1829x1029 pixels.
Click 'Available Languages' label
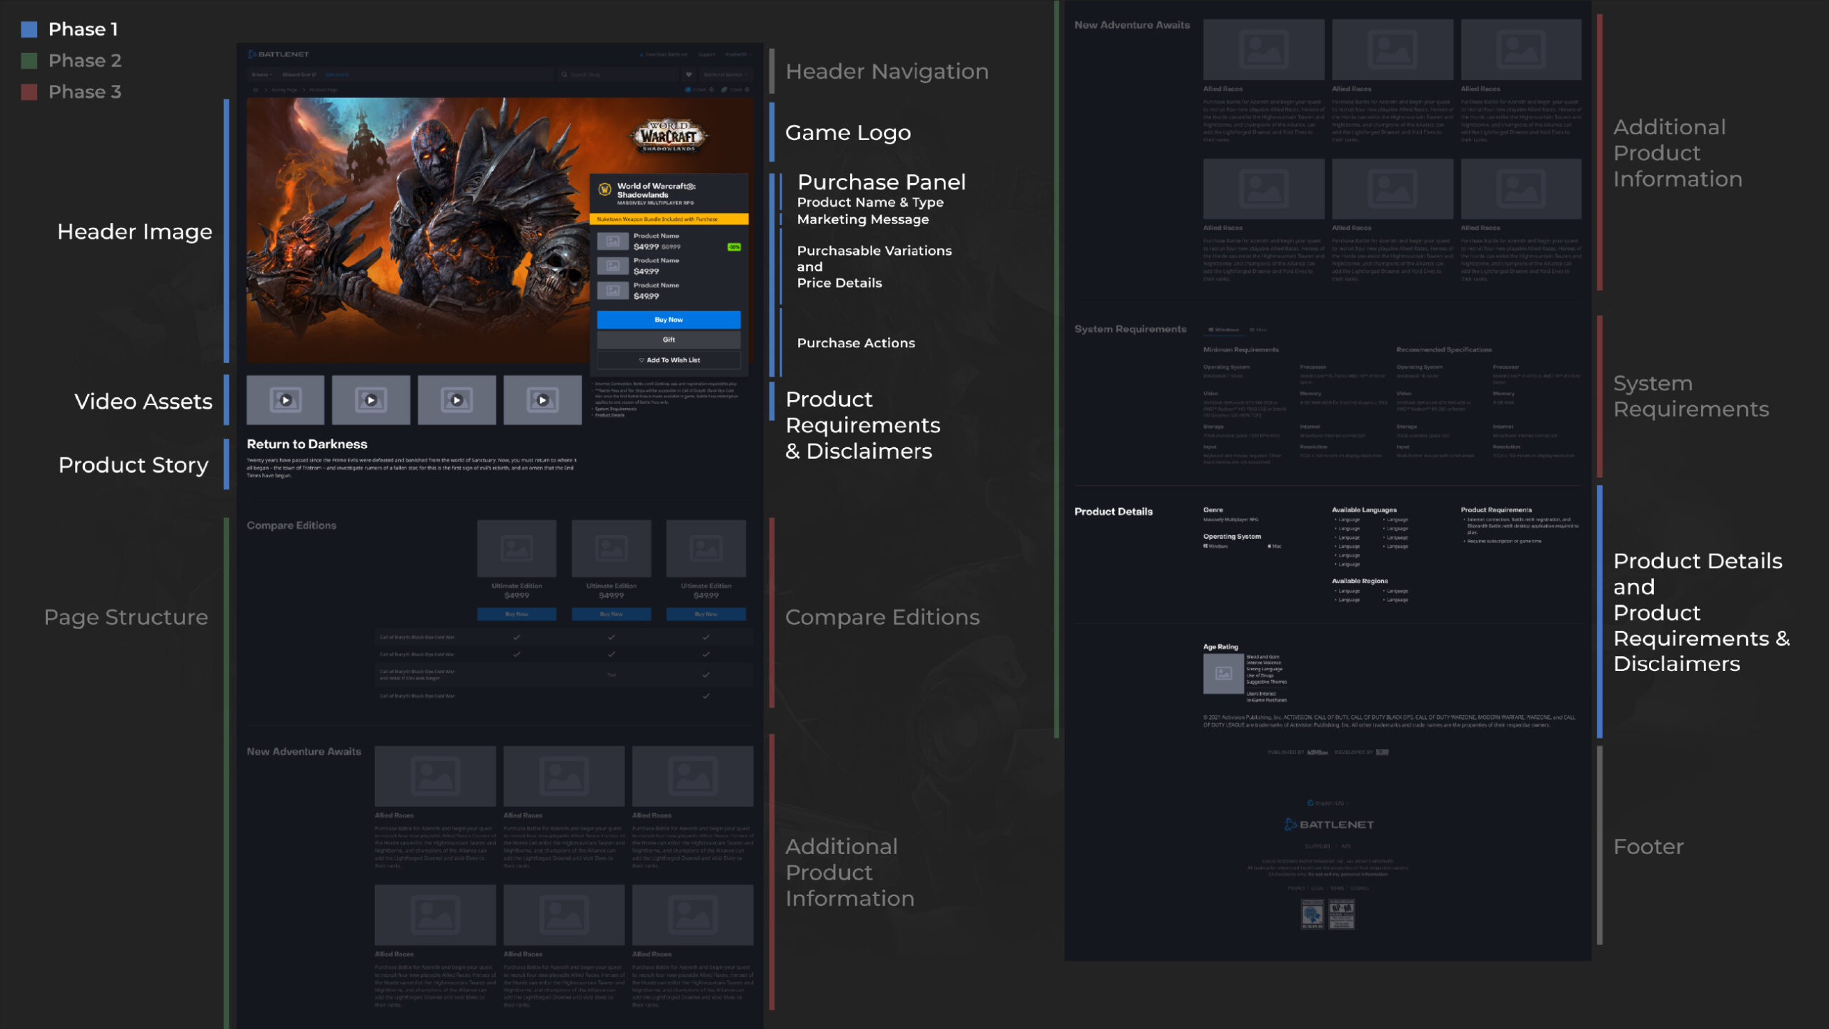(1364, 510)
